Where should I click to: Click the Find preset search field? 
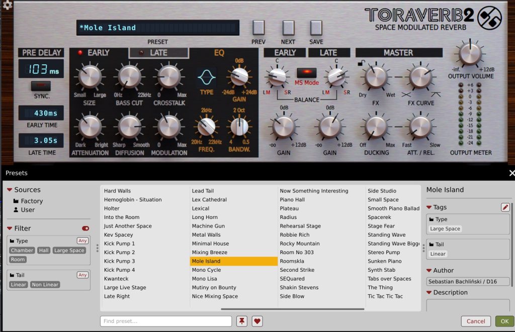click(x=166, y=321)
